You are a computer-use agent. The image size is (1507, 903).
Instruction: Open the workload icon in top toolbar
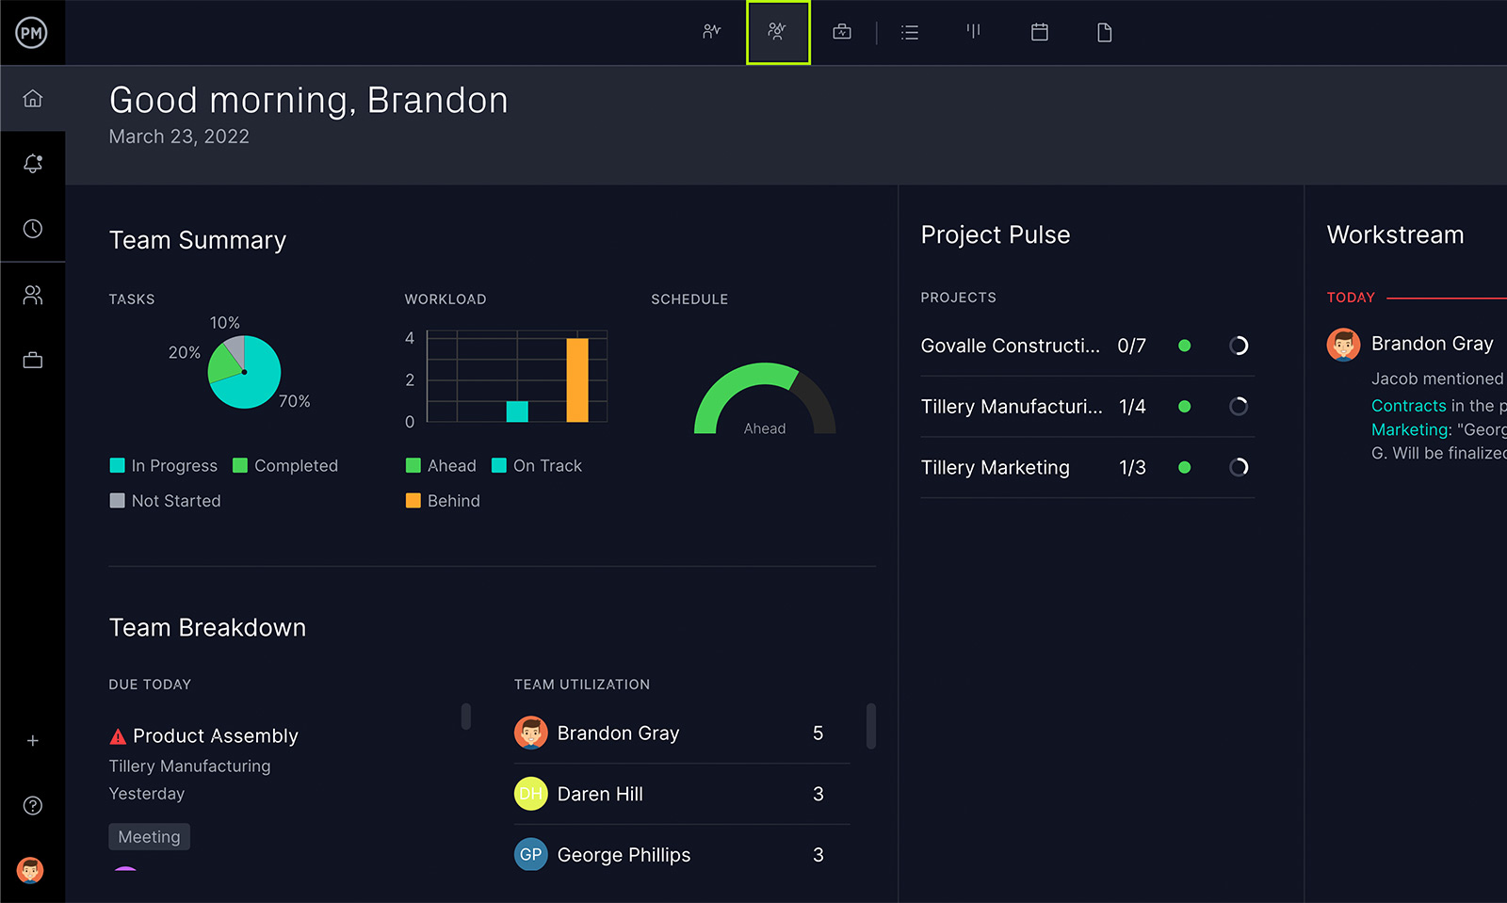click(973, 31)
